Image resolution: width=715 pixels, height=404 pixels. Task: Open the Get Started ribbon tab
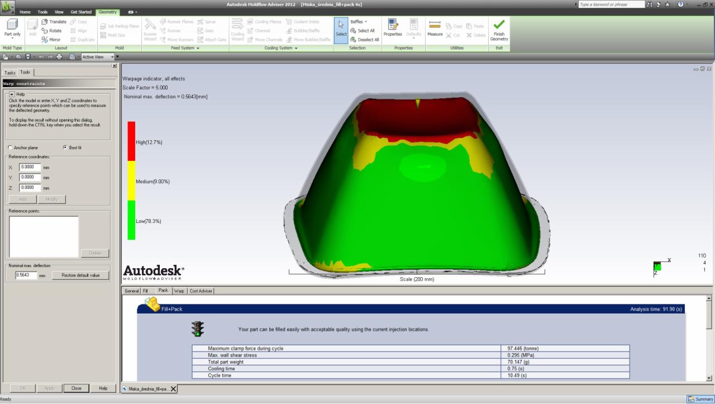coord(81,12)
